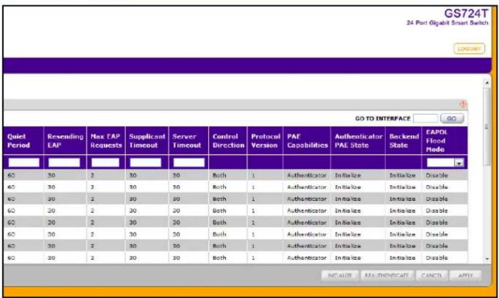Click the CANCEL button
The image size is (499, 298).
432,275
